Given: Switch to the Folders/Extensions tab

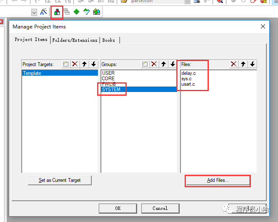Looking at the screenshot, I should [75, 40].
